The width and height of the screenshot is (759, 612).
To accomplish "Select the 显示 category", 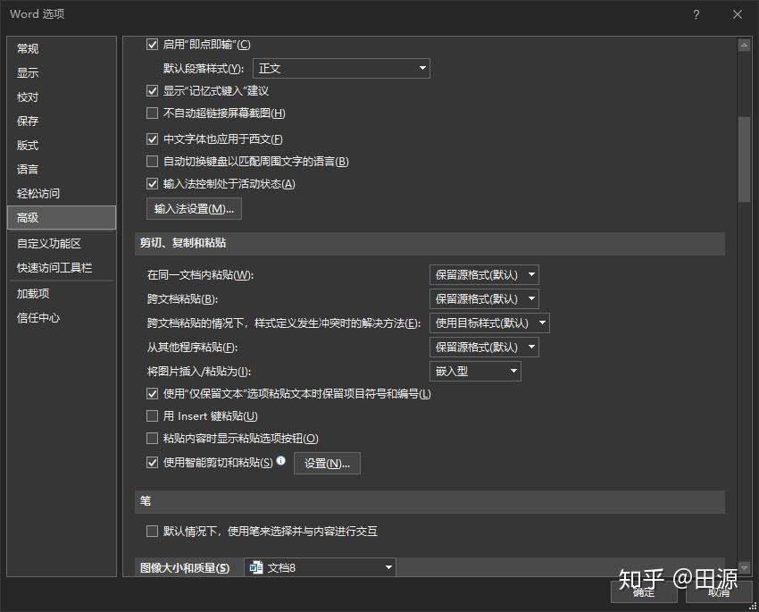I will pos(62,72).
